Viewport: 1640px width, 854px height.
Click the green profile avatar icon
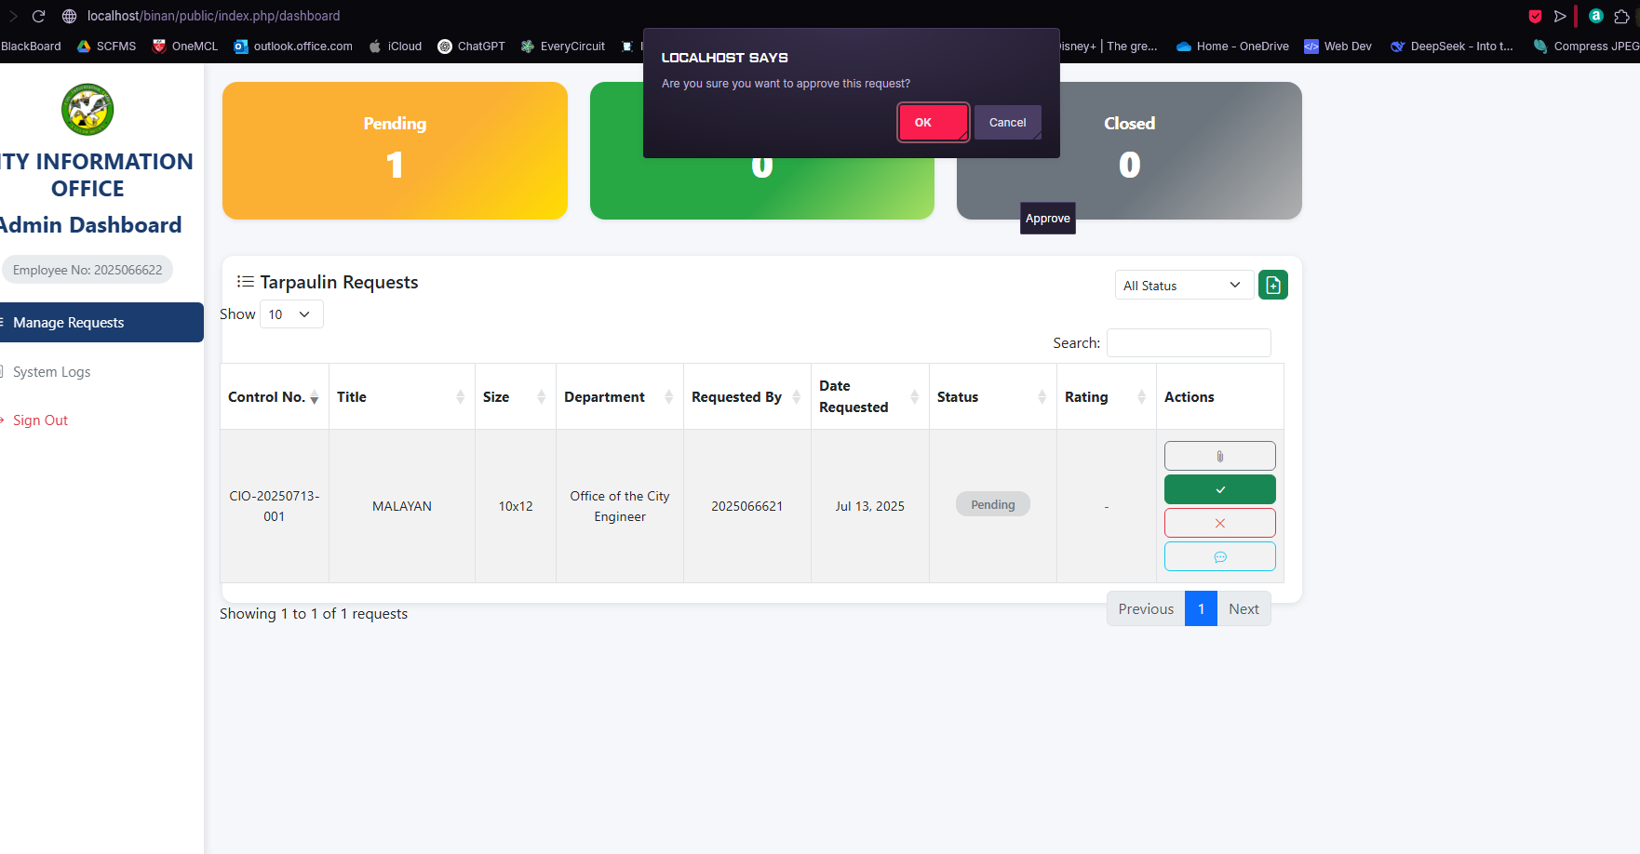[1596, 16]
